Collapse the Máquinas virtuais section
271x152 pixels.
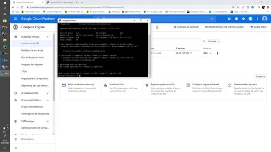click(47, 37)
